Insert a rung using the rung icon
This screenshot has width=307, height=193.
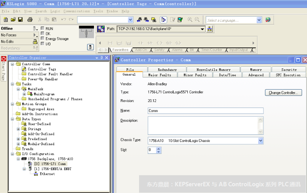tap(110, 43)
